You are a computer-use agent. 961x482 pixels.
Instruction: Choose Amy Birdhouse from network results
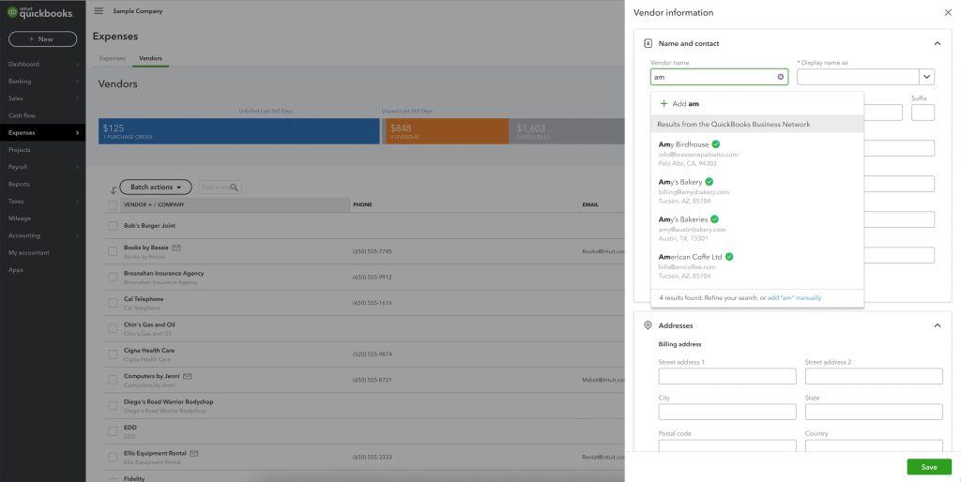pyautogui.click(x=757, y=154)
